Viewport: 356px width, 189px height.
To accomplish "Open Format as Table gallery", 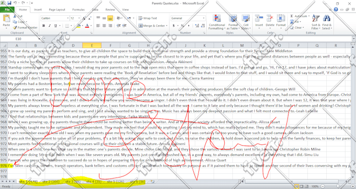I will tap(233, 22).
